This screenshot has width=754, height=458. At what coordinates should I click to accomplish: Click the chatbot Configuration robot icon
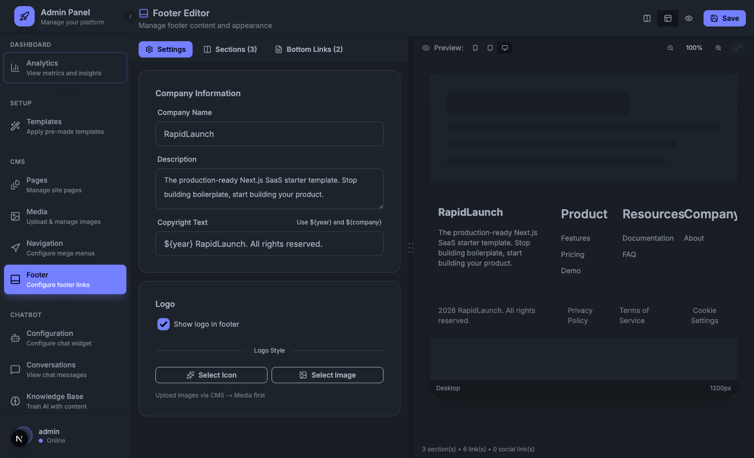15,338
